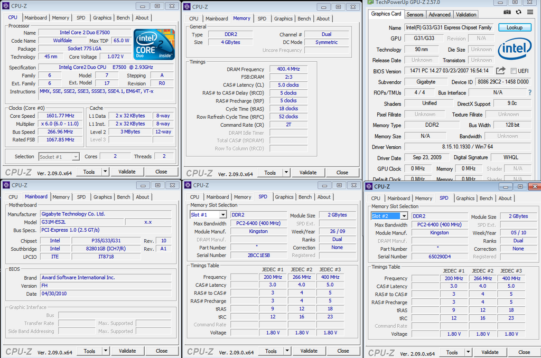The height and width of the screenshot is (358, 541).
Task: Click title bar icon of CPU-Z Slot #1 window
Action: point(188,185)
